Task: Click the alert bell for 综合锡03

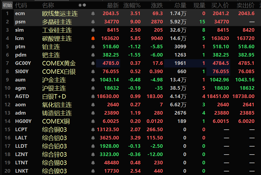Action: pos(93,163)
